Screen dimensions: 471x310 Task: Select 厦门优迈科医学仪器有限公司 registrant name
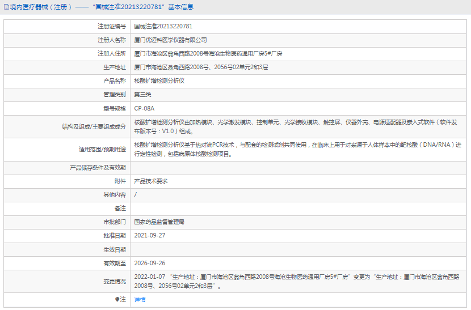tap(170, 40)
